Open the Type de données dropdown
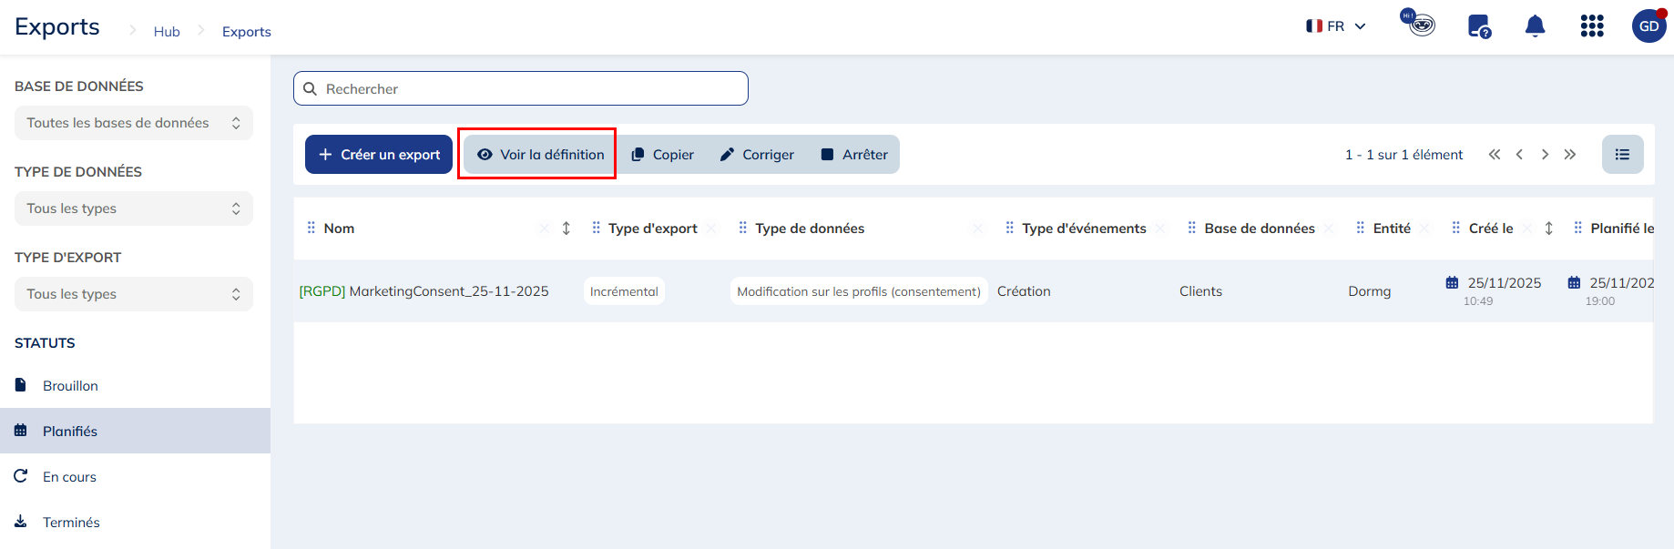 [133, 208]
